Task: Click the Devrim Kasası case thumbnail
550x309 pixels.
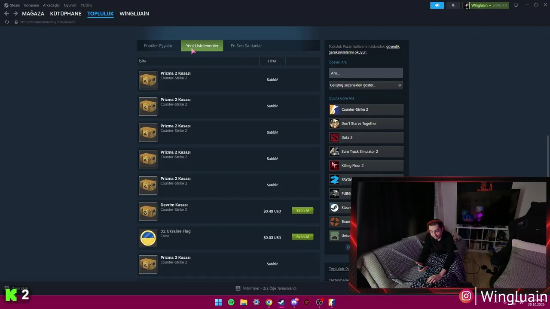Action: click(148, 212)
